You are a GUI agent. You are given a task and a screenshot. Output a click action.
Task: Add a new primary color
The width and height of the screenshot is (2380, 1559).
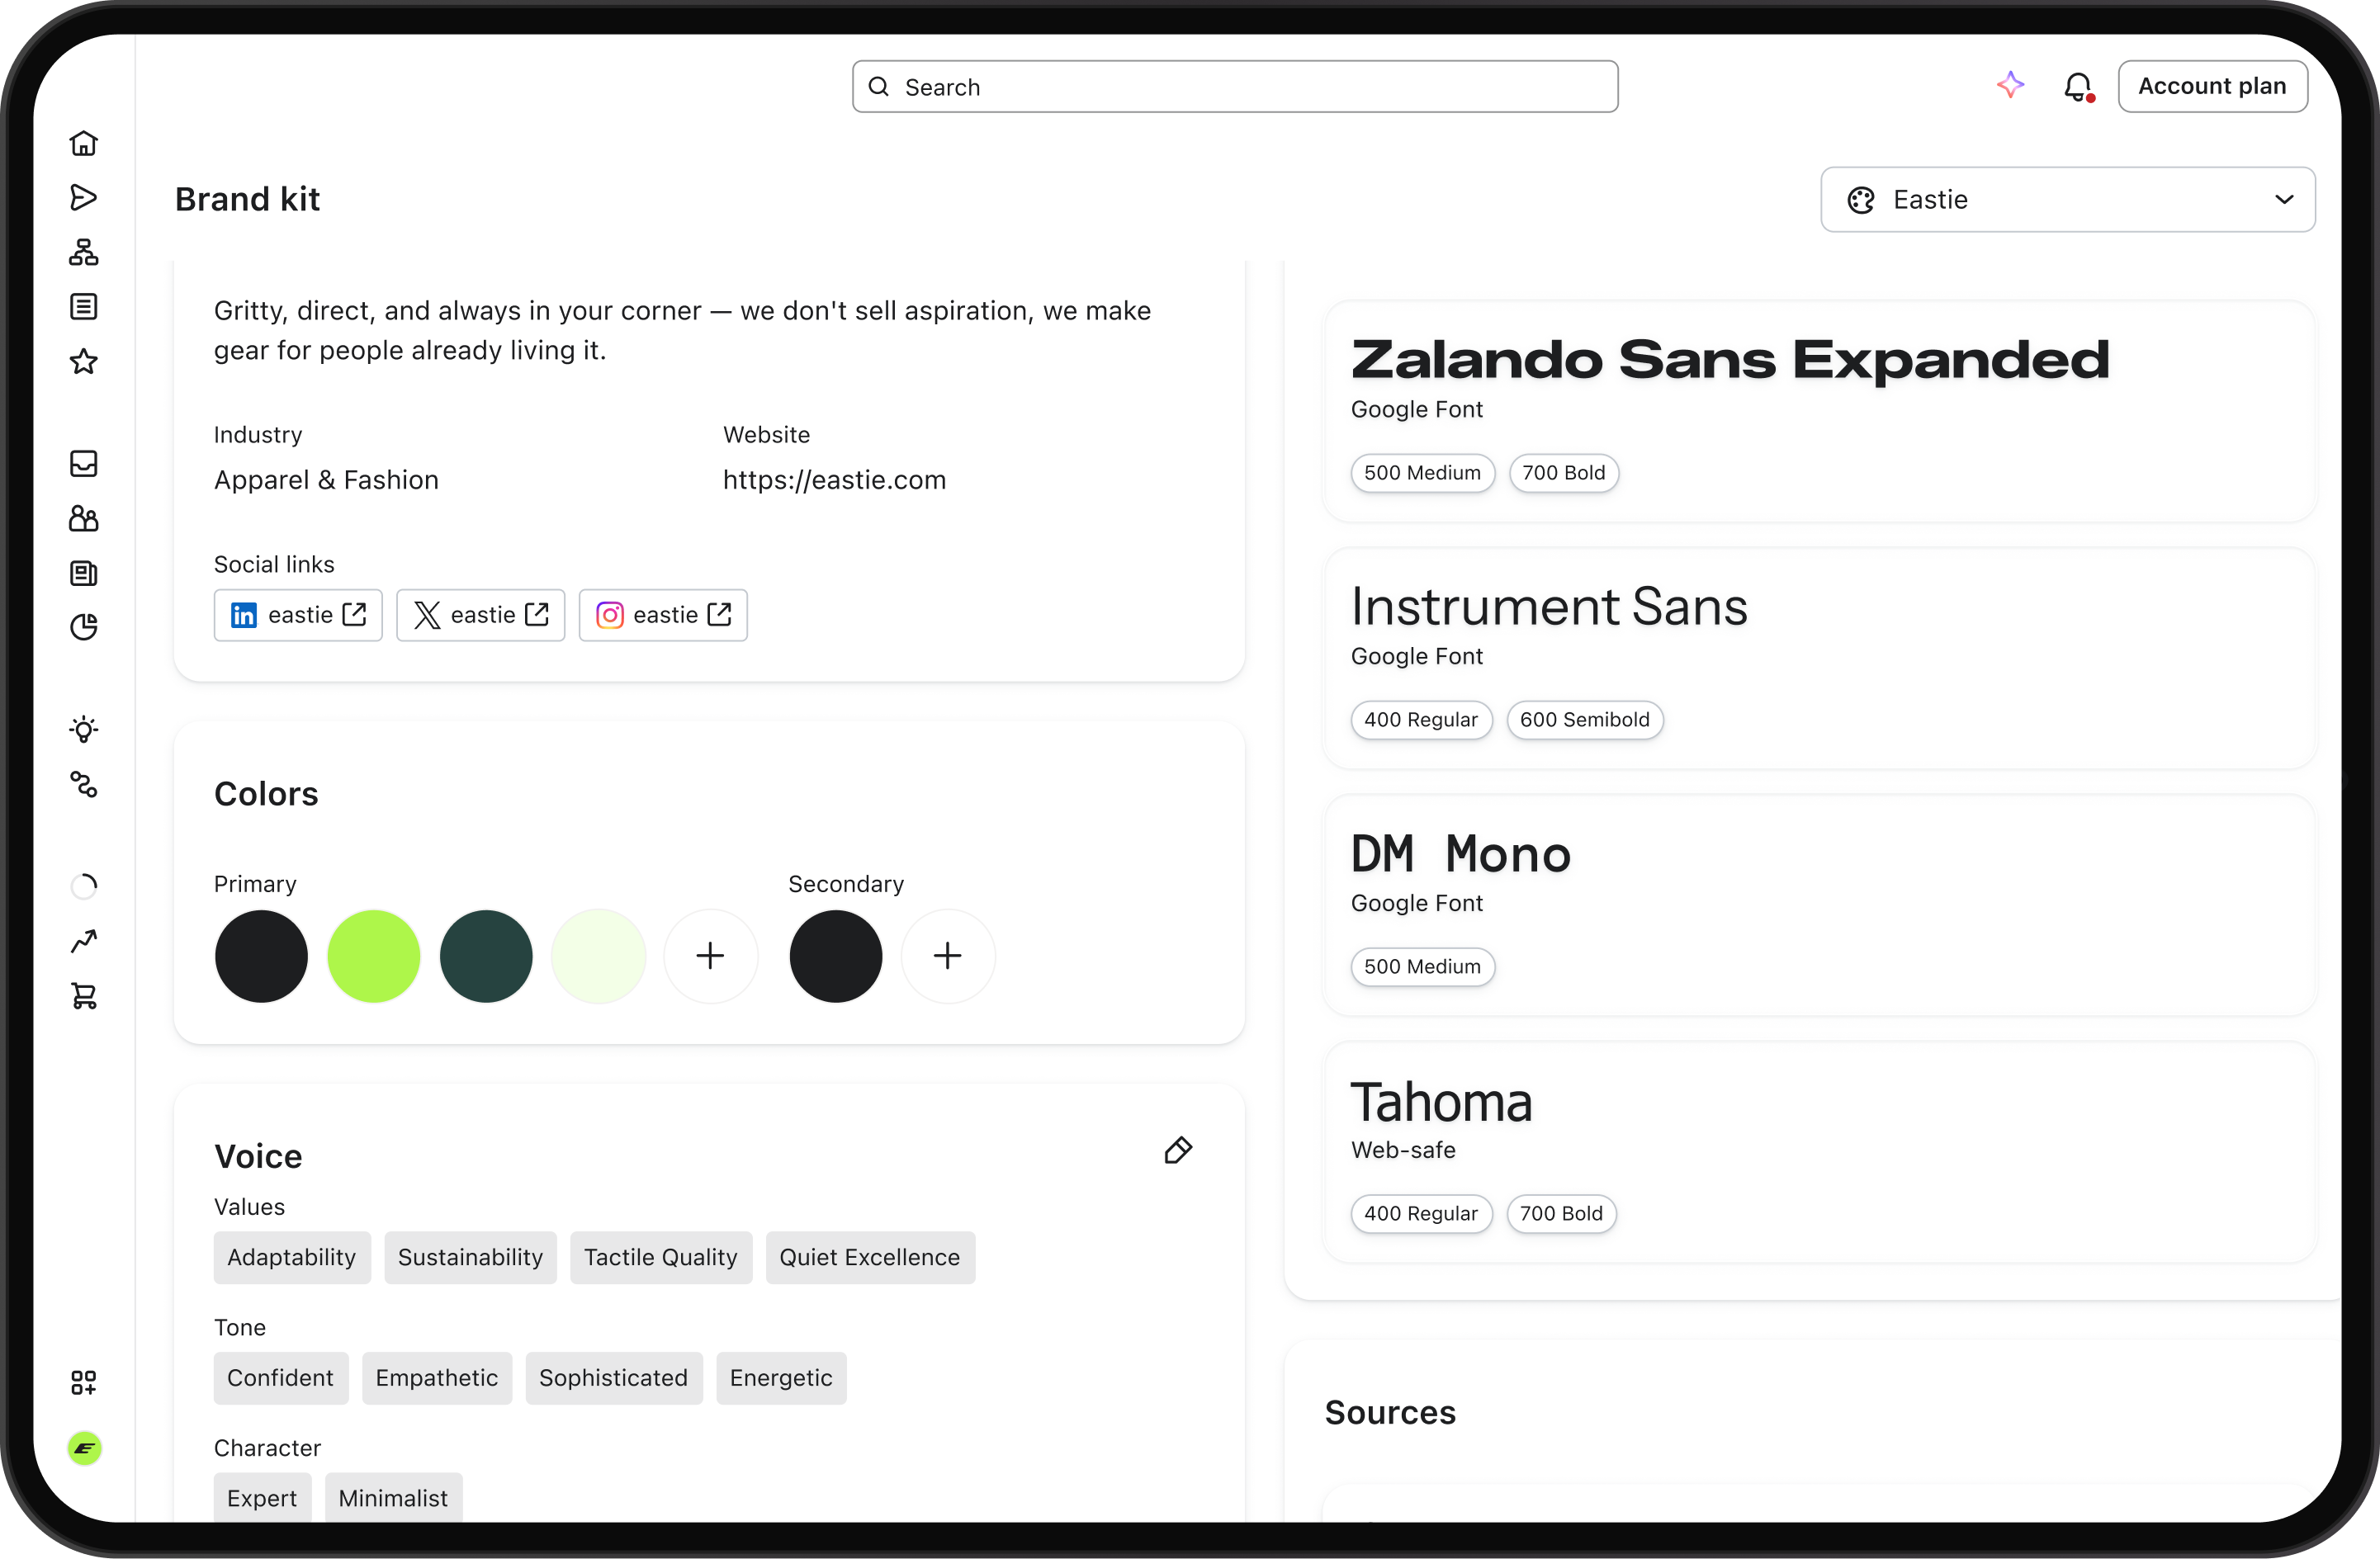pos(710,956)
